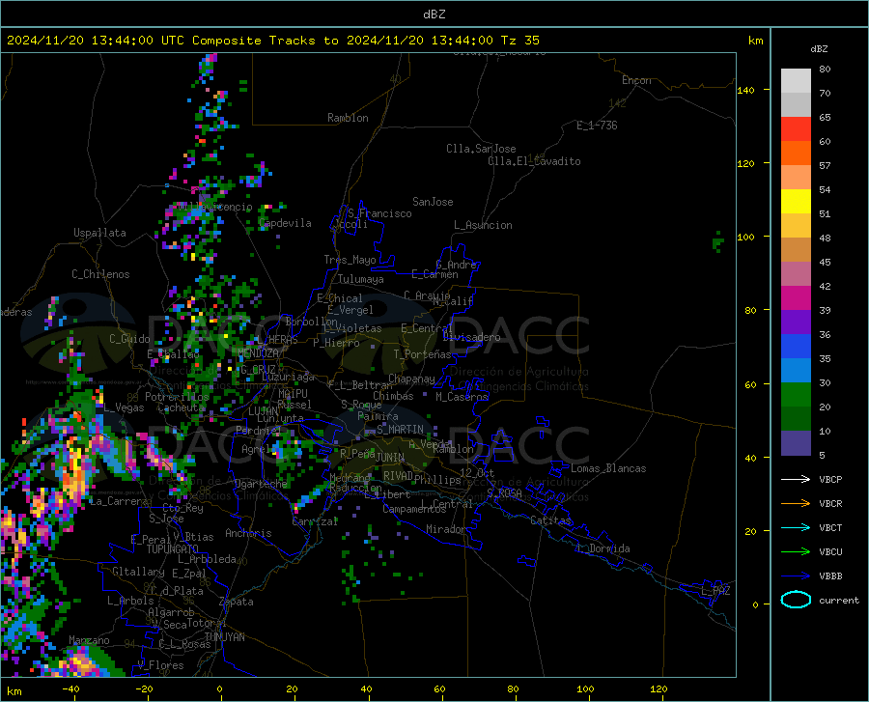Click the TUPUNGATO label on the map
The width and height of the screenshot is (869, 702).
(173, 549)
